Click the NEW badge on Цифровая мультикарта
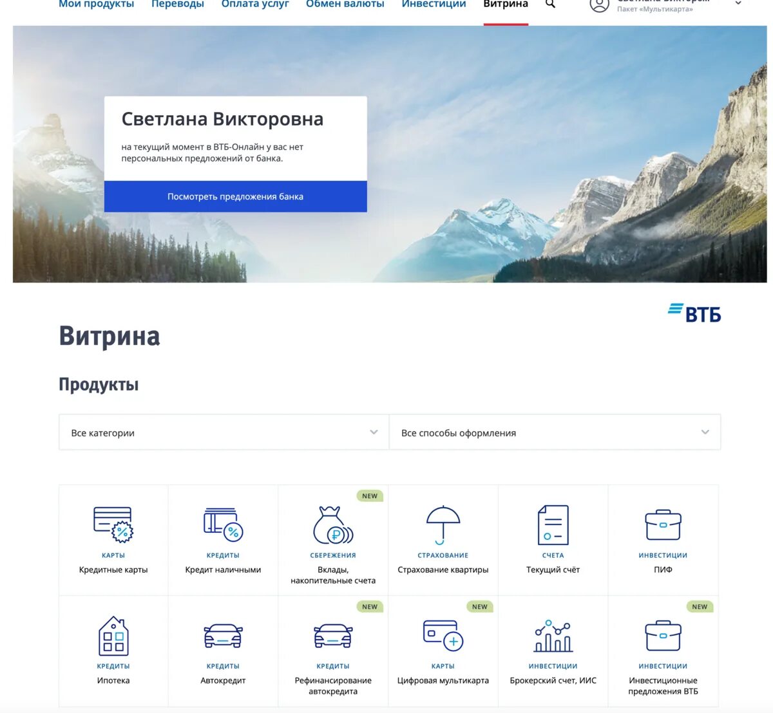The image size is (773, 713). (480, 607)
